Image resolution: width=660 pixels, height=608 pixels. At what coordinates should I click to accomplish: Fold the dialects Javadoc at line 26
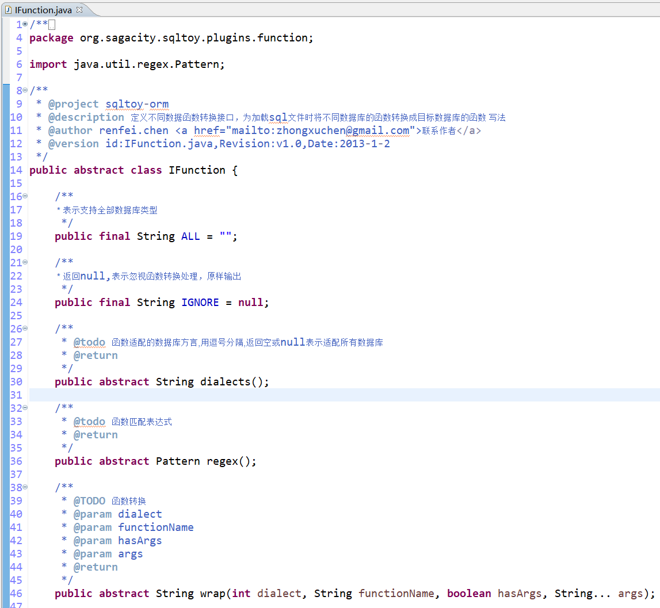(25, 328)
